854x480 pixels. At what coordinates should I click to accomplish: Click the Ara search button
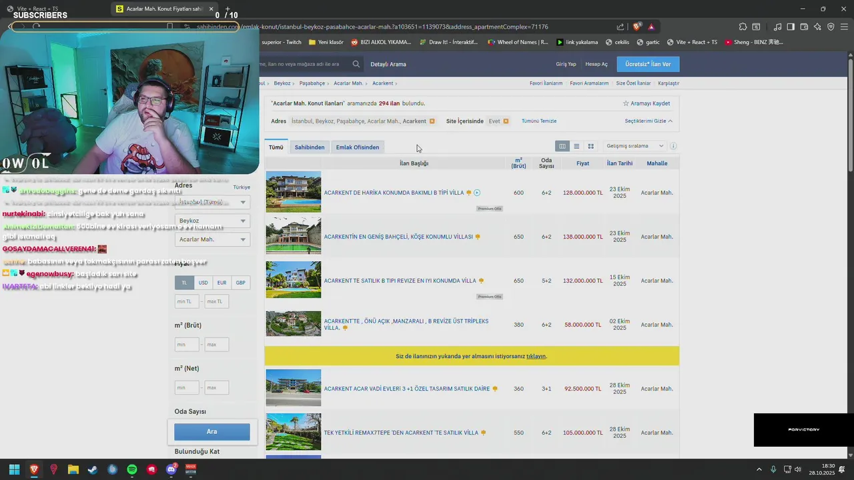coord(212,431)
